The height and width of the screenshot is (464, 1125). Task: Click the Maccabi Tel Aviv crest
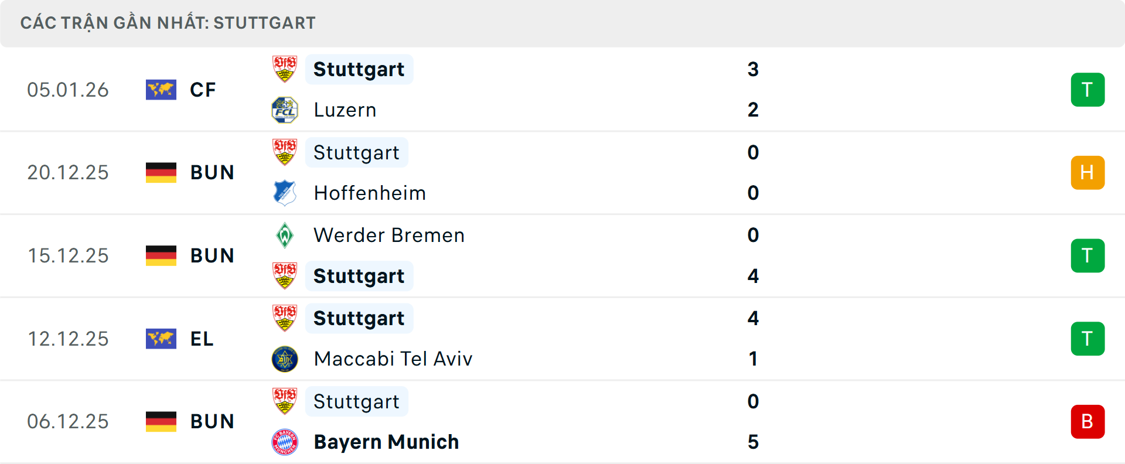tap(285, 359)
